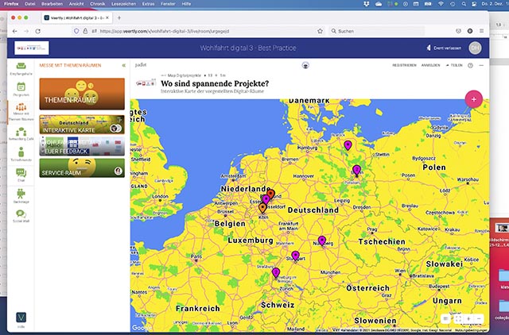
Task: Click the map zoom in plus button
Action: point(468,319)
